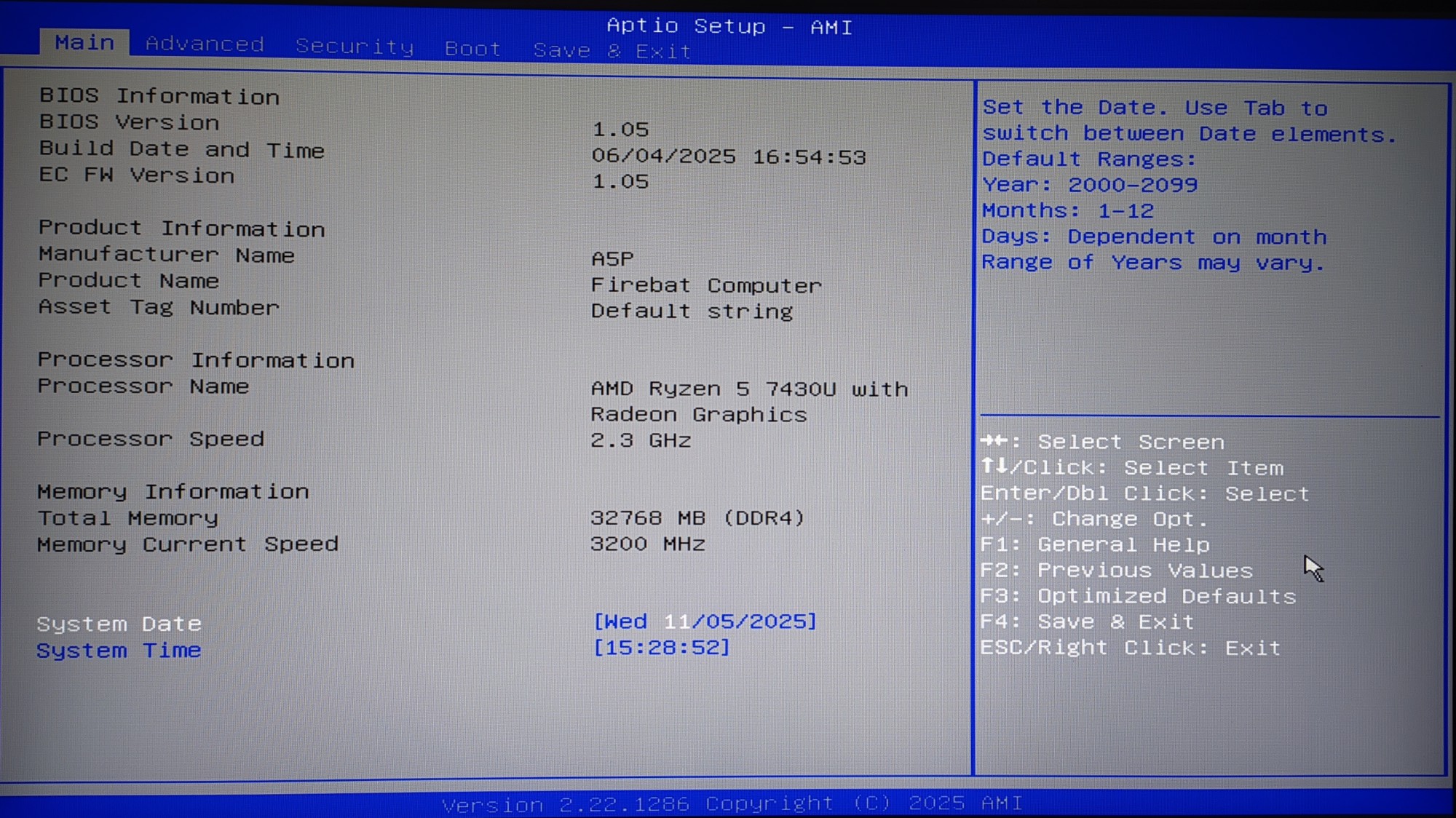Click the System Time value field
Screen dimensions: 1456x818
661,647
